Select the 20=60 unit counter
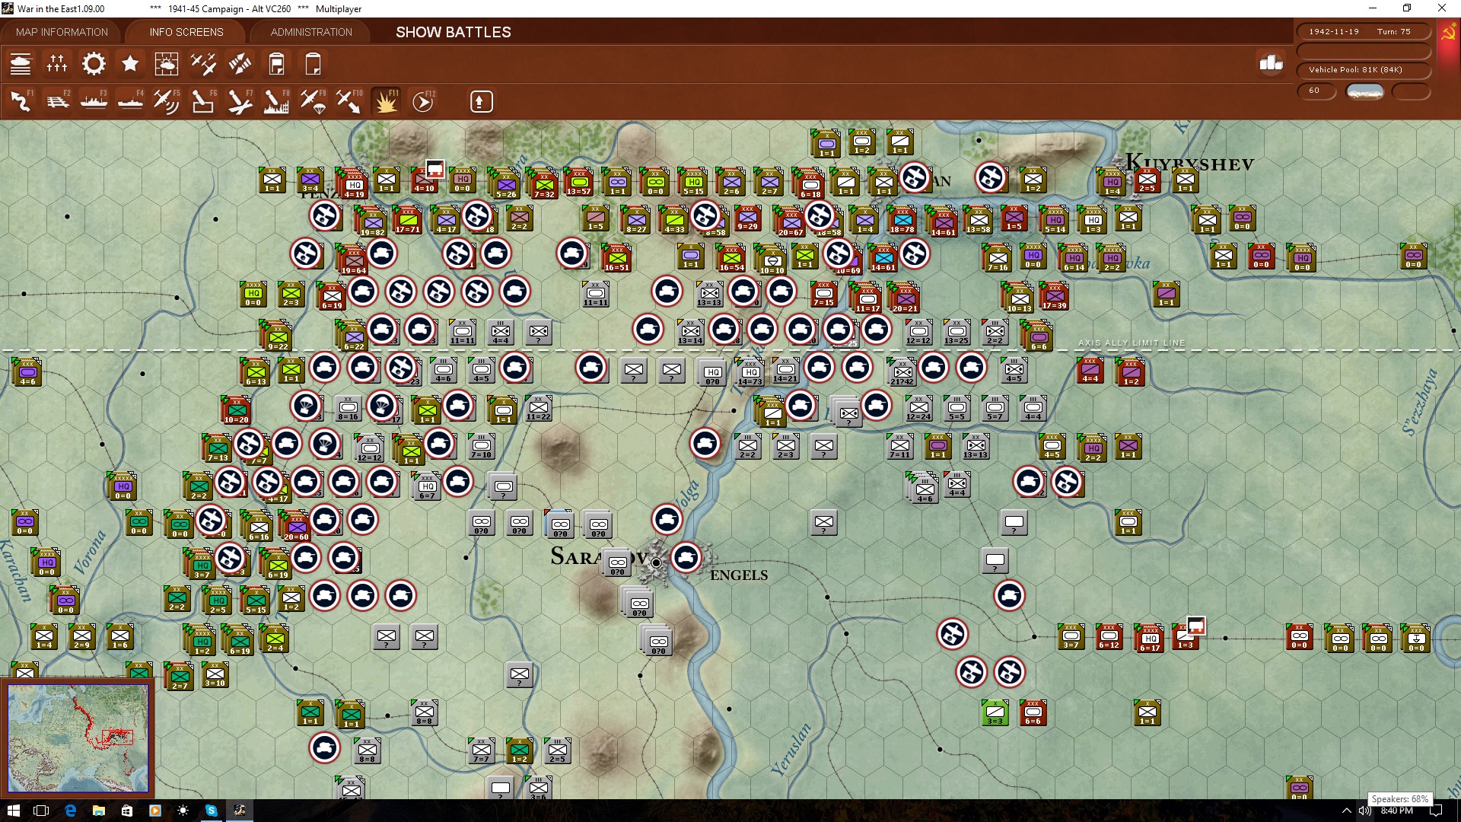This screenshot has width=1461, height=822. (296, 526)
